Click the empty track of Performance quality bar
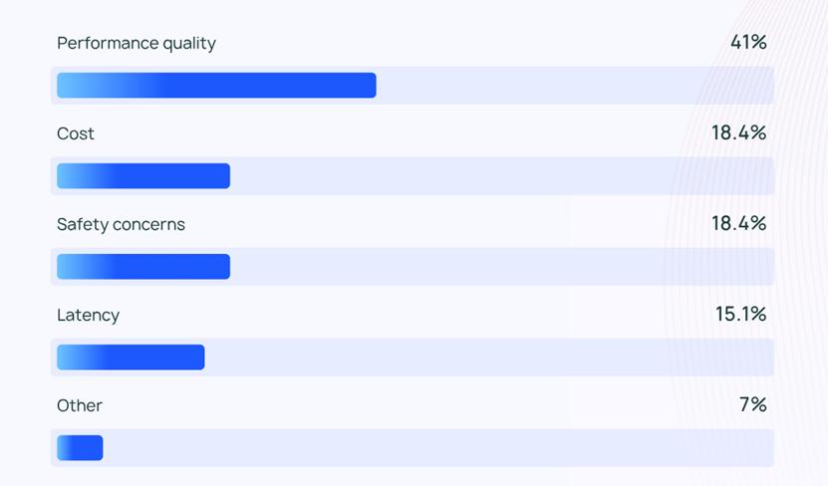 pyautogui.click(x=573, y=86)
